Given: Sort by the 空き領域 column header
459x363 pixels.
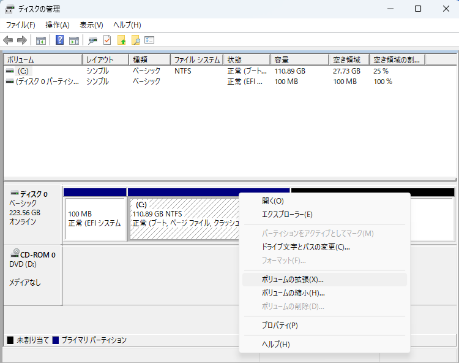Looking at the screenshot, I should coord(349,60).
